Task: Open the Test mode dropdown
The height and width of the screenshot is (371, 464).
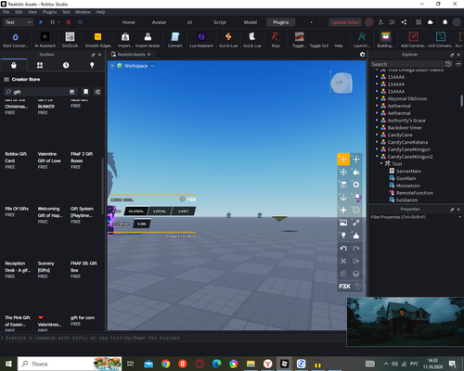Action: [x=18, y=22]
